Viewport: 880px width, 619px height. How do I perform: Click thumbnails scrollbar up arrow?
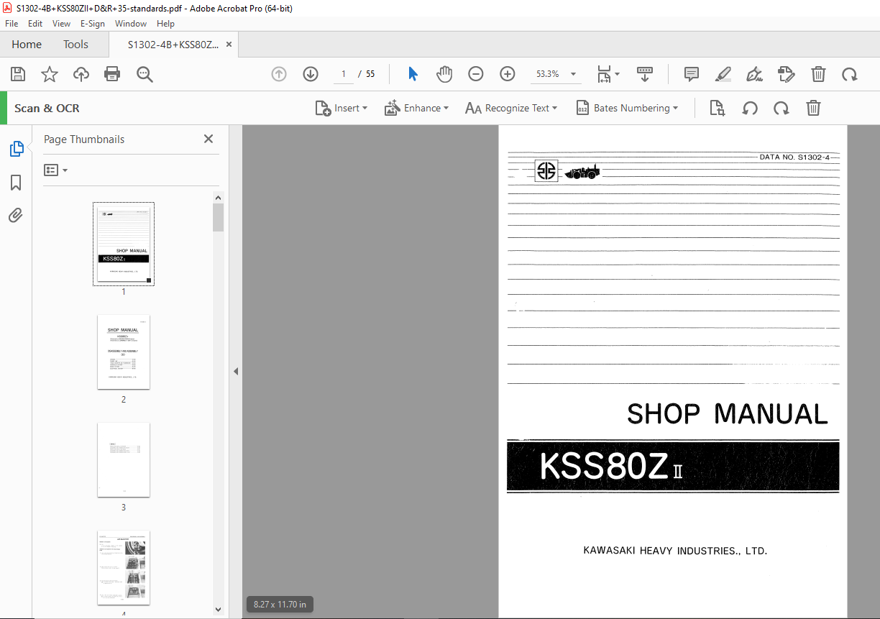pyautogui.click(x=219, y=197)
